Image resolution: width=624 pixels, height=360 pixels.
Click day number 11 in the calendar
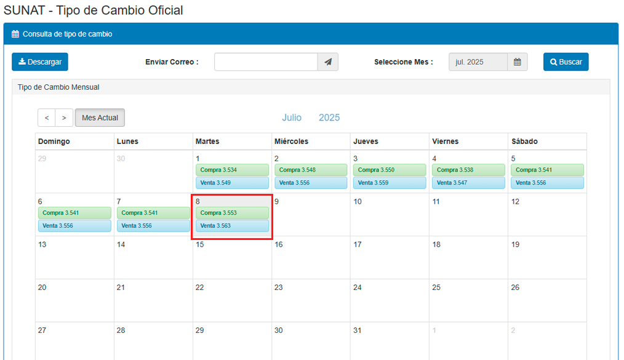click(x=436, y=202)
